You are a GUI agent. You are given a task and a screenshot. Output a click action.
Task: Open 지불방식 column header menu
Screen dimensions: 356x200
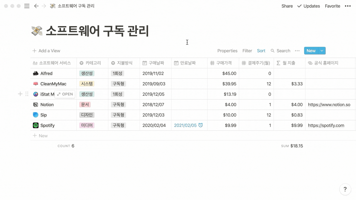[124, 63]
